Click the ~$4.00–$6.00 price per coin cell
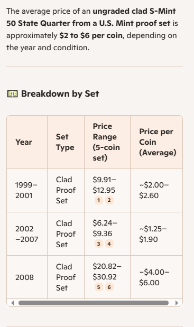Viewport: 194px width, 327px height. 156,277
